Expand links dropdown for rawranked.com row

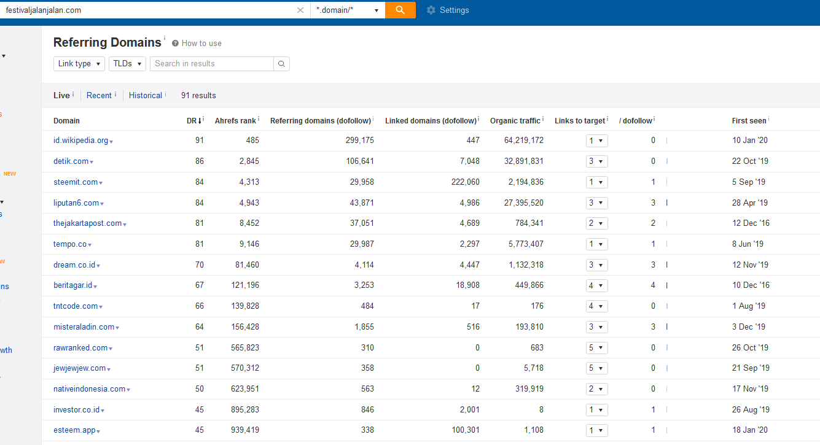[x=597, y=348]
